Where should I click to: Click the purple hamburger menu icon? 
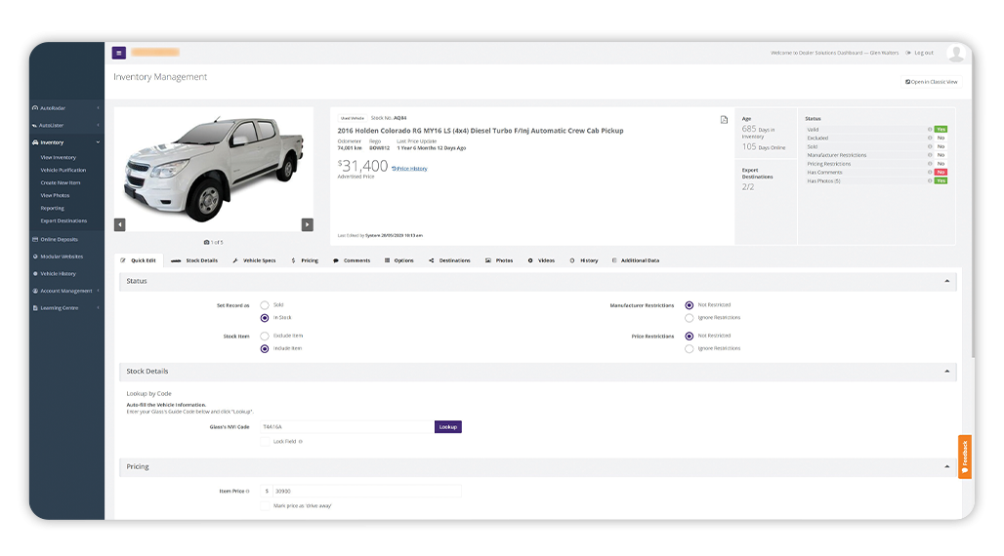(x=119, y=53)
